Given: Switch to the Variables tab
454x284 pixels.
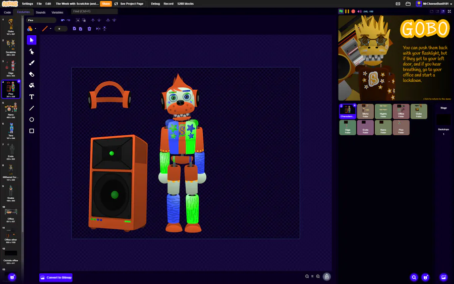Looking at the screenshot, I should (58, 13).
